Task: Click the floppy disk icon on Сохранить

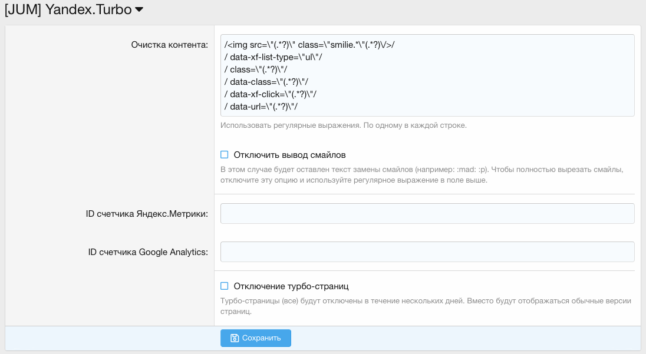Action: (x=235, y=338)
